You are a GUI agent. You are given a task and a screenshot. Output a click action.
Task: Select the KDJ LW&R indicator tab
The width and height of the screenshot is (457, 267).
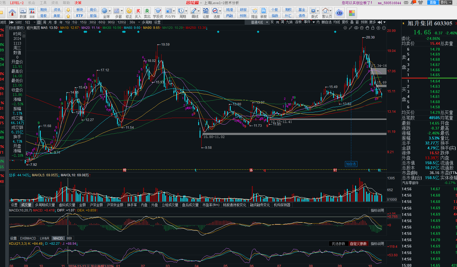click(x=45, y=238)
